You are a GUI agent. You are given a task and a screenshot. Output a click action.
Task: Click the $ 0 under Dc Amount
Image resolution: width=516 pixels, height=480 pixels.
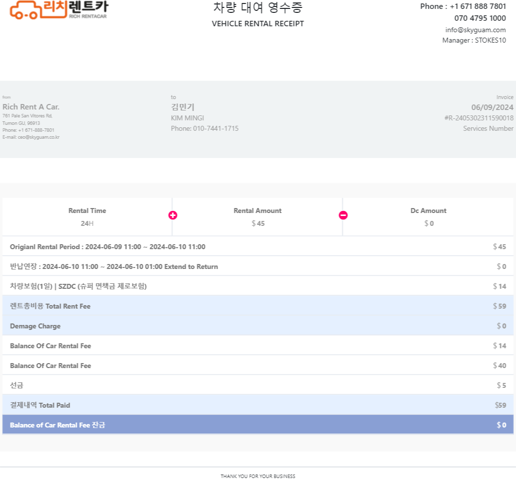coord(429,223)
